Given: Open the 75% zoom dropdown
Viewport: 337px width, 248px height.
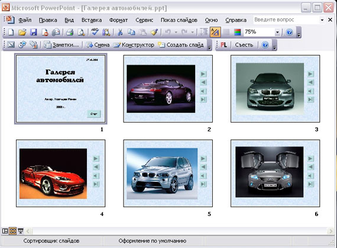Looking at the screenshot, I should click(277, 33).
